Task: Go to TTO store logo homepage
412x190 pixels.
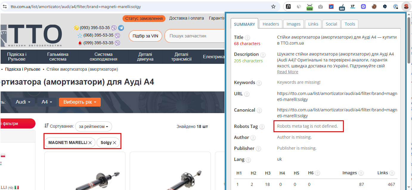Action: 31,36
